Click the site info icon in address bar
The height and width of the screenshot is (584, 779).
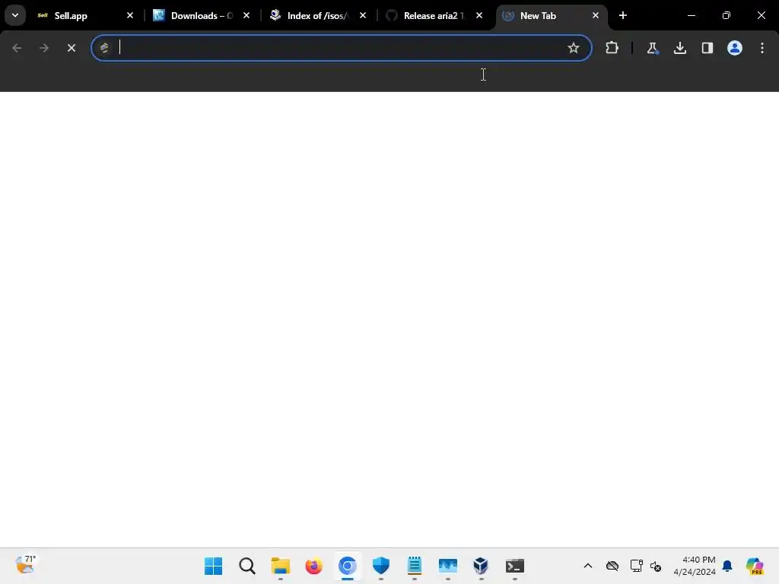[x=104, y=48]
